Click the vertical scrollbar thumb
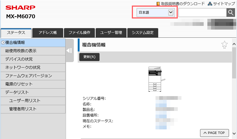The image size is (237, 139). [234, 62]
